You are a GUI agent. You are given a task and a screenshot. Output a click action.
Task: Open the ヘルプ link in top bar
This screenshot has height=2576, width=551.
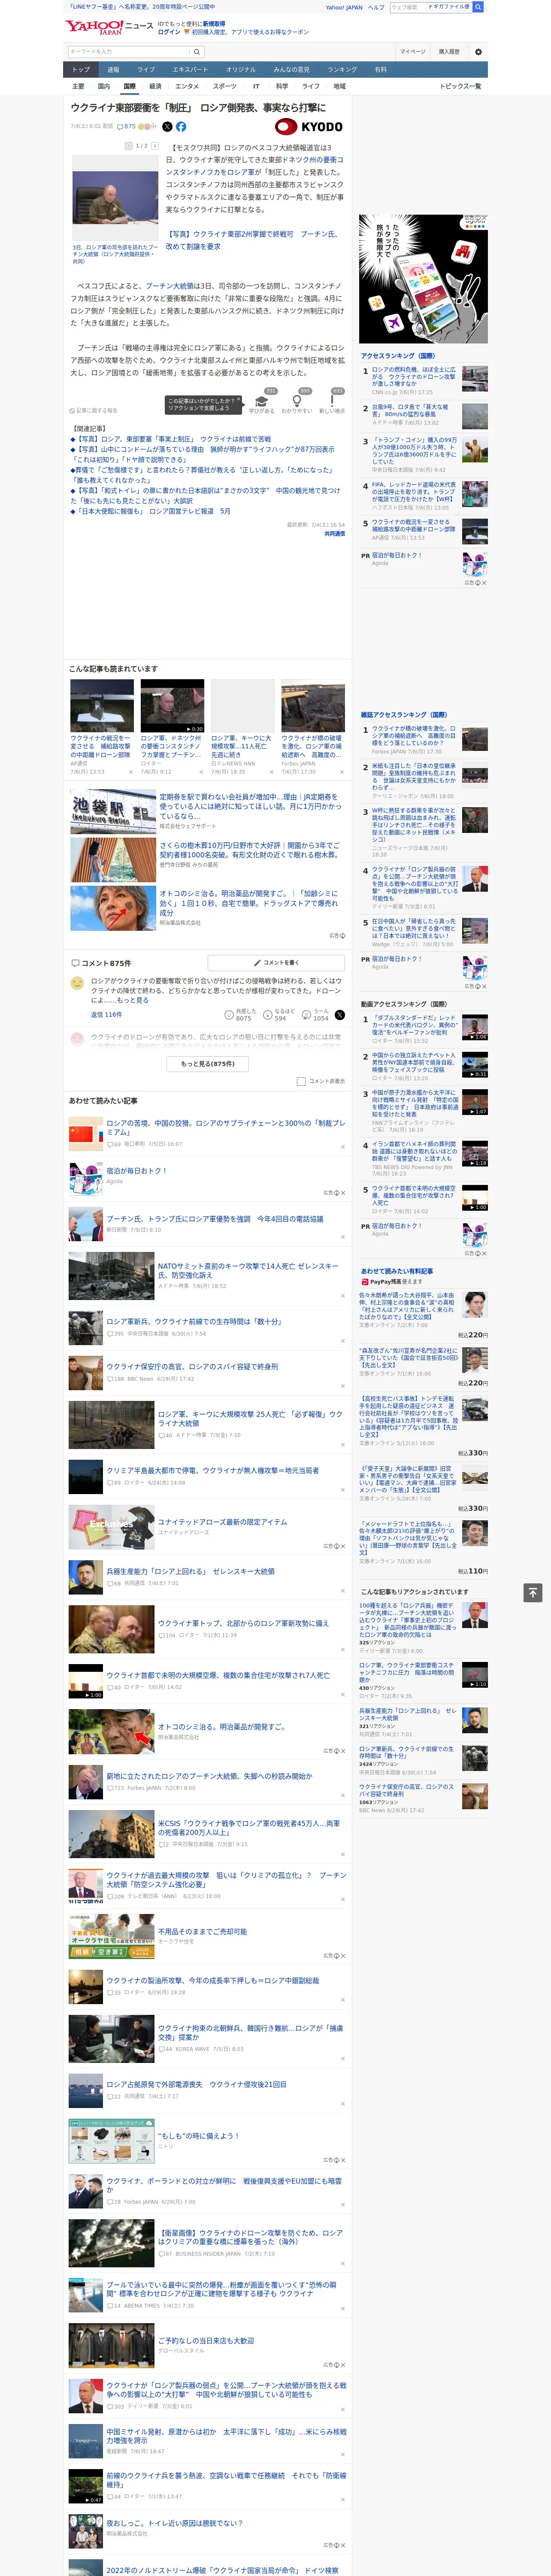(376, 7)
